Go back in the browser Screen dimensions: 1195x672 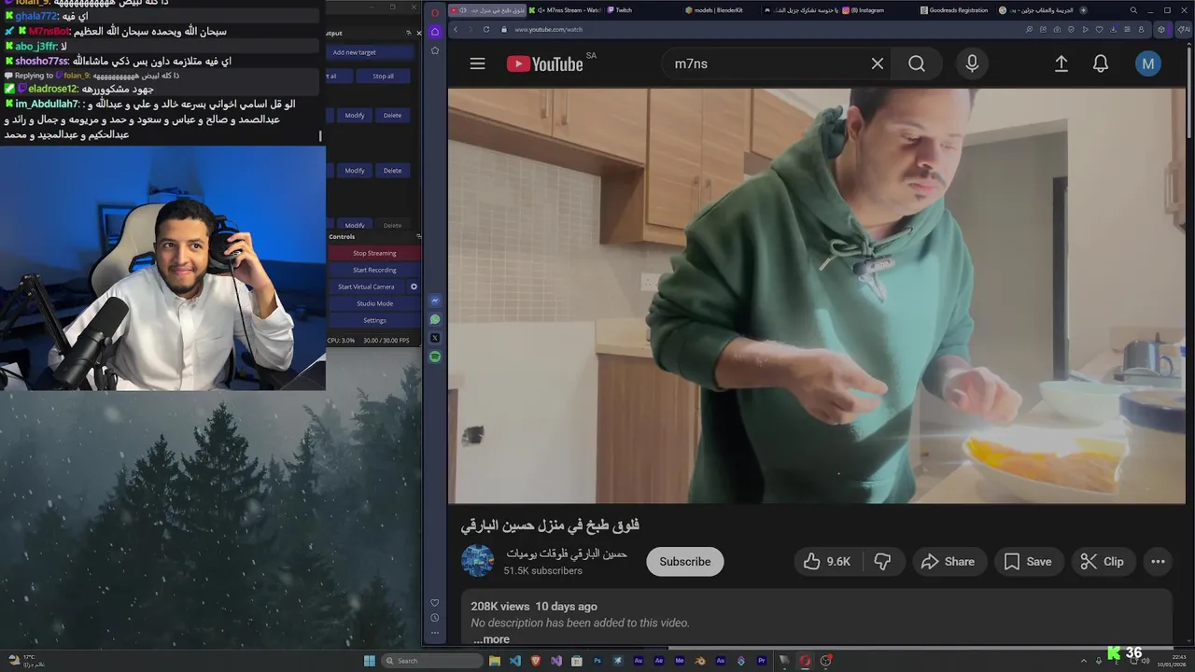click(456, 29)
